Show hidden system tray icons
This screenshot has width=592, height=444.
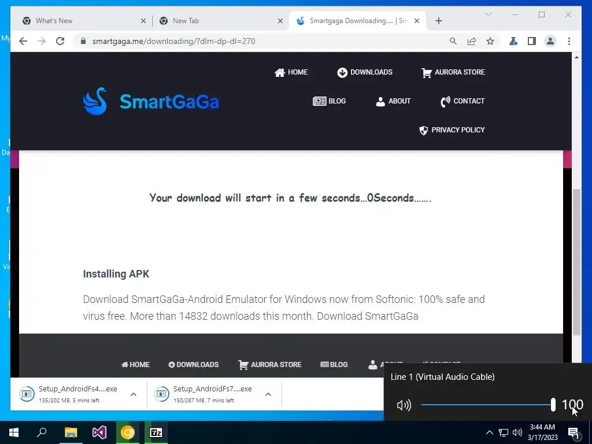(489, 432)
